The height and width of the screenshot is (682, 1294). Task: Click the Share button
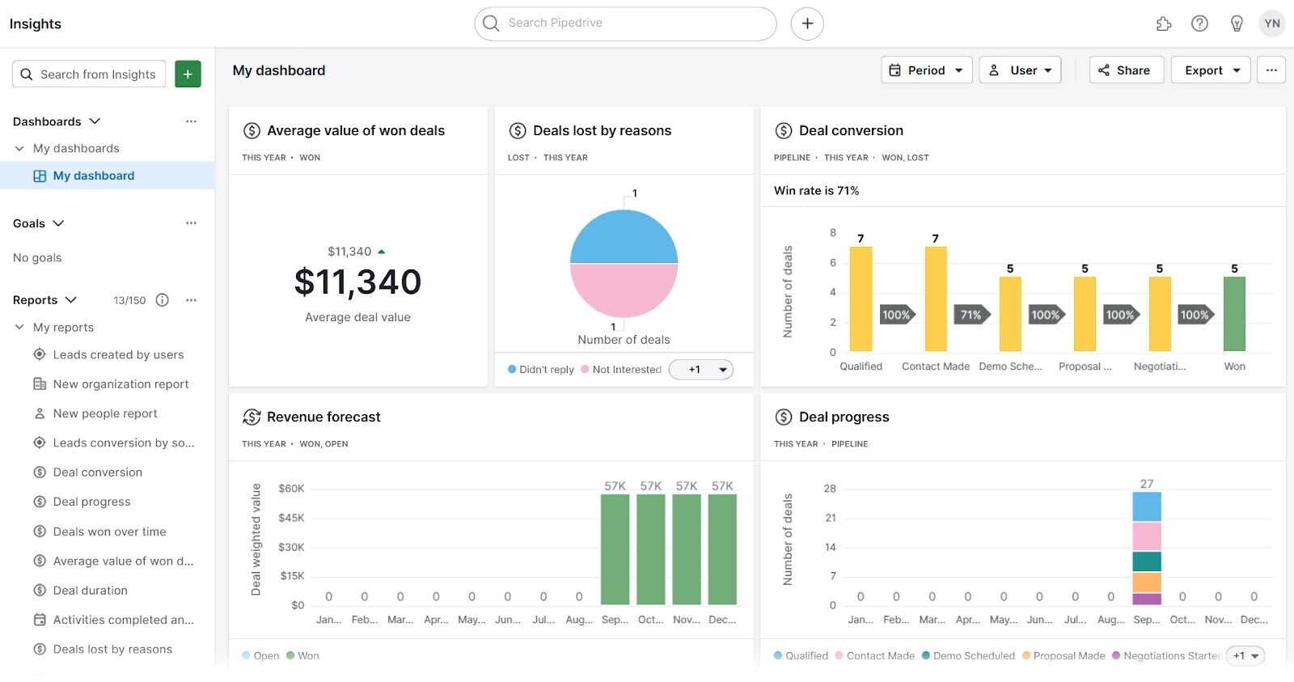point(1126,70)
